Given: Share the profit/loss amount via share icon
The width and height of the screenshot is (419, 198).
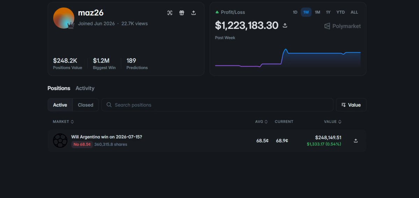Looking at the screenshot, I should (285, 25).
